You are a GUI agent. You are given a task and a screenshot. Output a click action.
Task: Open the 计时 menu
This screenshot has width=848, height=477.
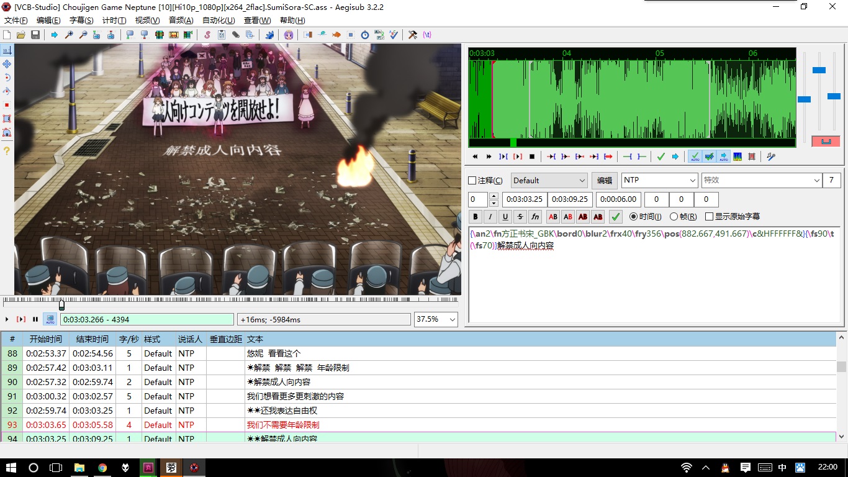click(x=114, y=20)
